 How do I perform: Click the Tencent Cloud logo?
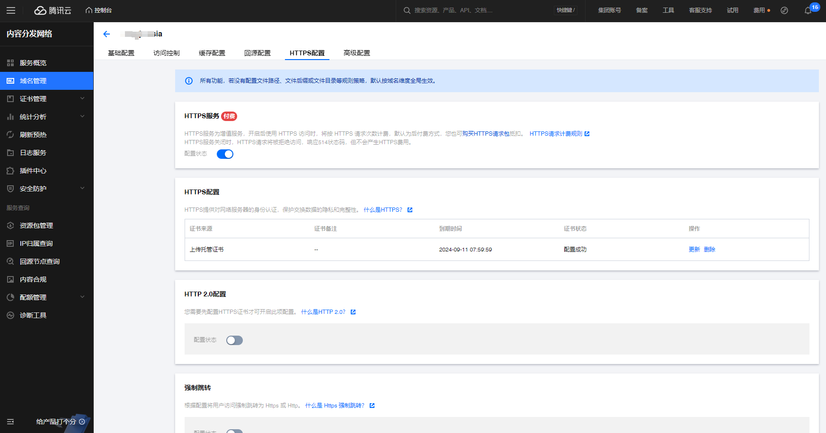[x=53, y=10]
